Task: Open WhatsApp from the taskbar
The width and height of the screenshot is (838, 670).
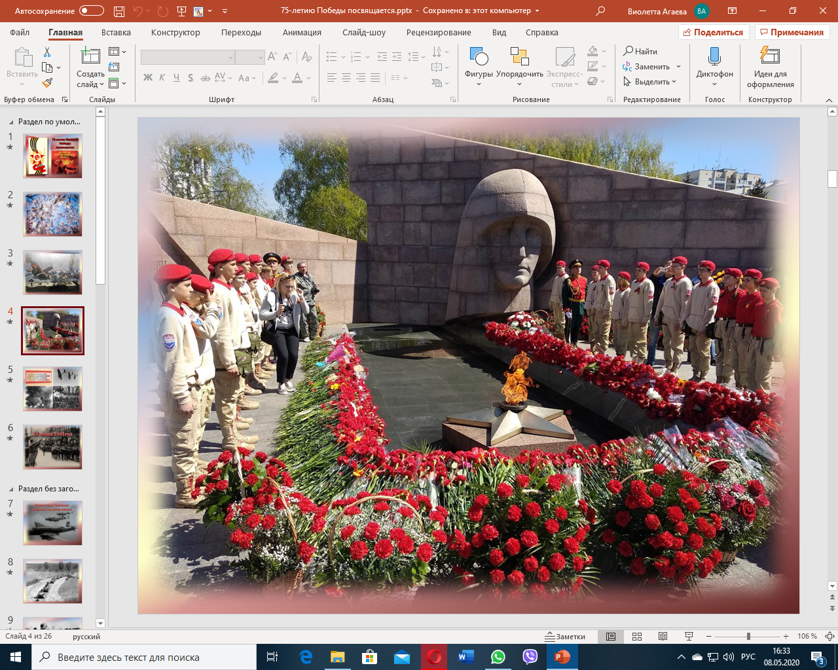Action: pyautogui.click(x=498, y=657)
